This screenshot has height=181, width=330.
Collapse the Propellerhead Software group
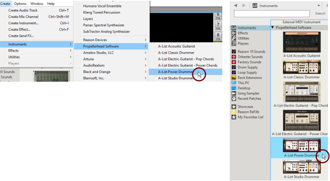[x=273, y=27]
